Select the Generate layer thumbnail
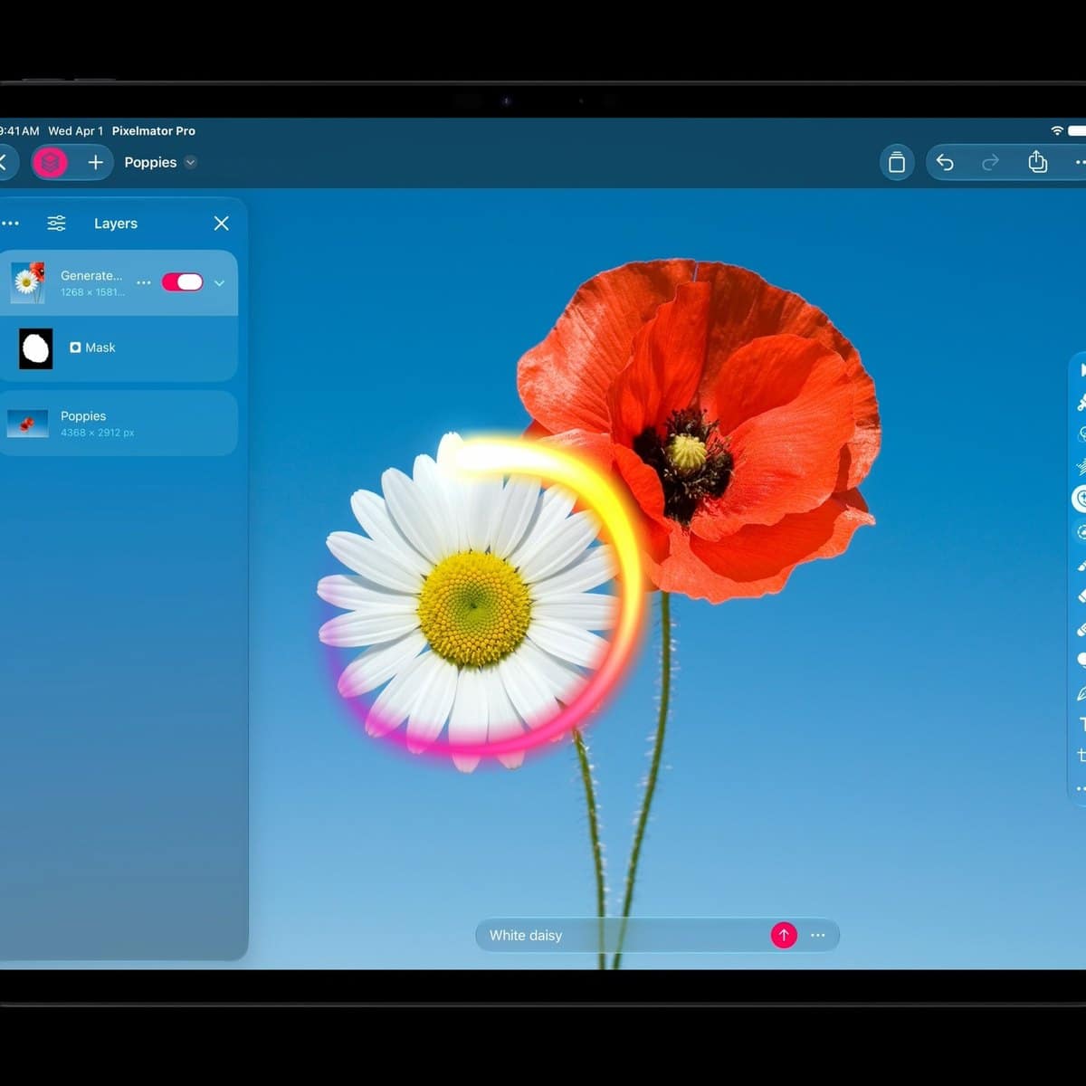Image resolution: width=1086 pixels, height=1086 pixels. tap(28, 282)
